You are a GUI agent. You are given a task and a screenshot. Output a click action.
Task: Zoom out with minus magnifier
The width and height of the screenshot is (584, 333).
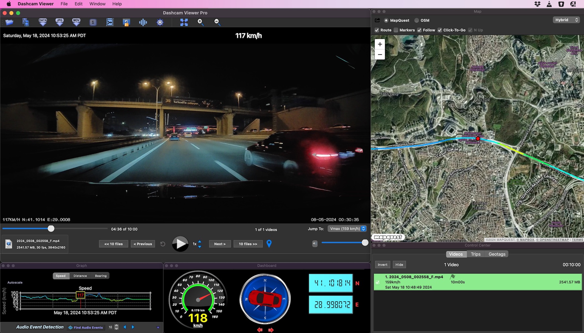point(217,22)
